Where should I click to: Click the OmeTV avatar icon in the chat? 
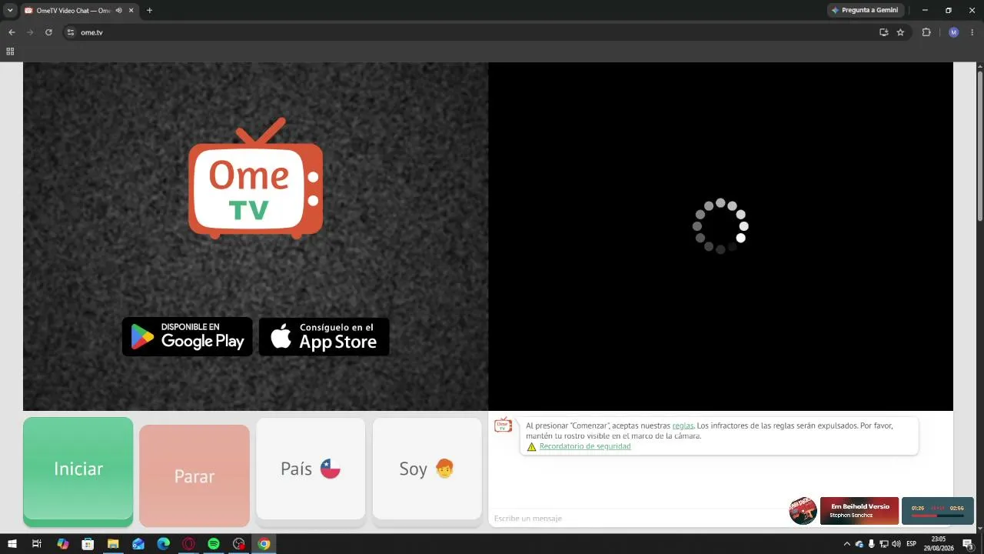pos(503,425)
